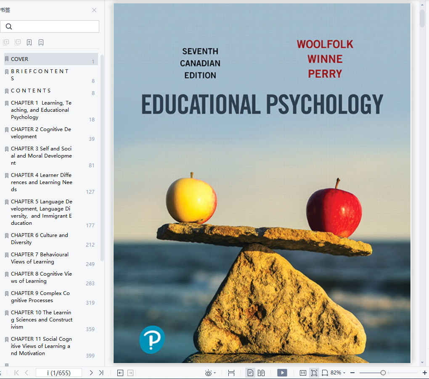Click the add bookmark icon

point(29,42)
